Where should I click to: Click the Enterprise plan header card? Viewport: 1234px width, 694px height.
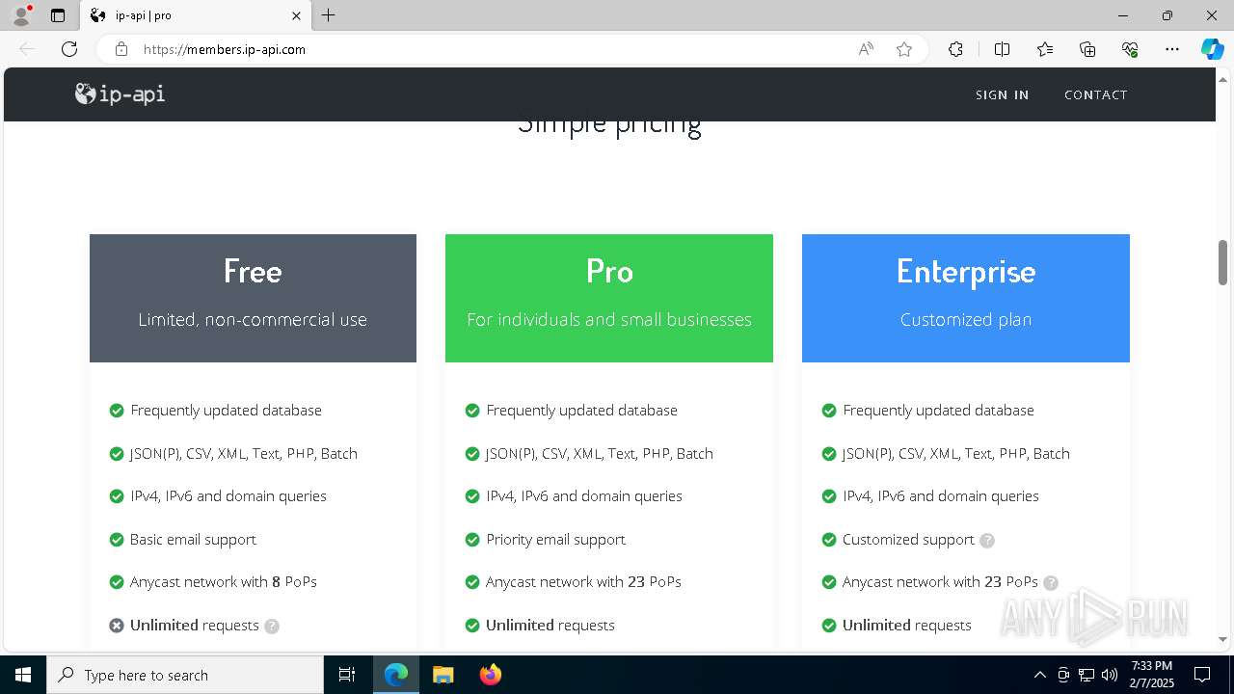coord(965,298)
